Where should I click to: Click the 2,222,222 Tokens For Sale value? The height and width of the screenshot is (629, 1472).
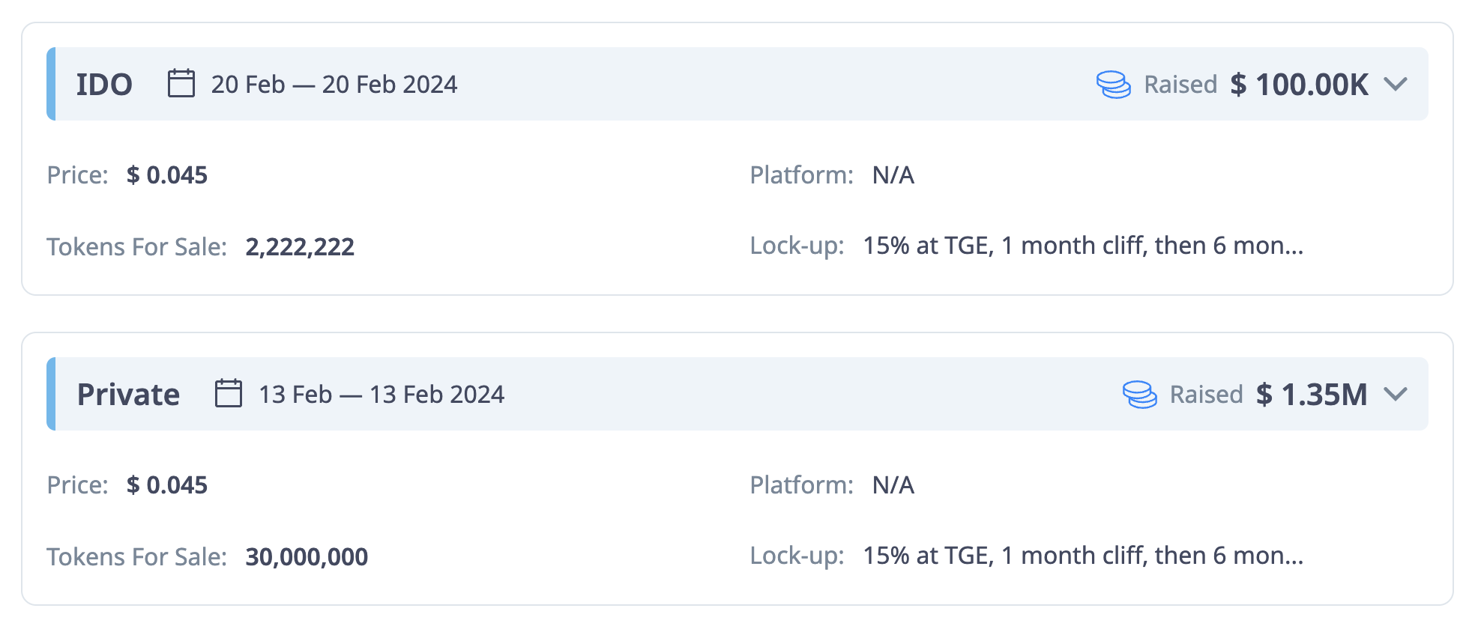click(300, 247)
